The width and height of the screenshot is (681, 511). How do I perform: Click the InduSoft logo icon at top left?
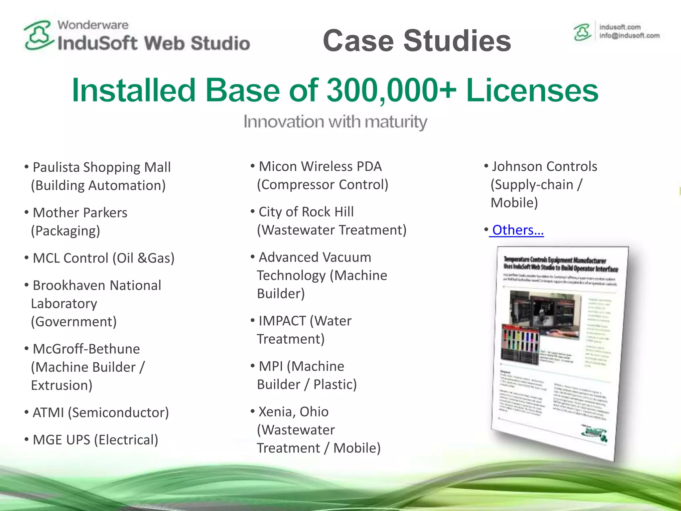[x=39, y=35]
